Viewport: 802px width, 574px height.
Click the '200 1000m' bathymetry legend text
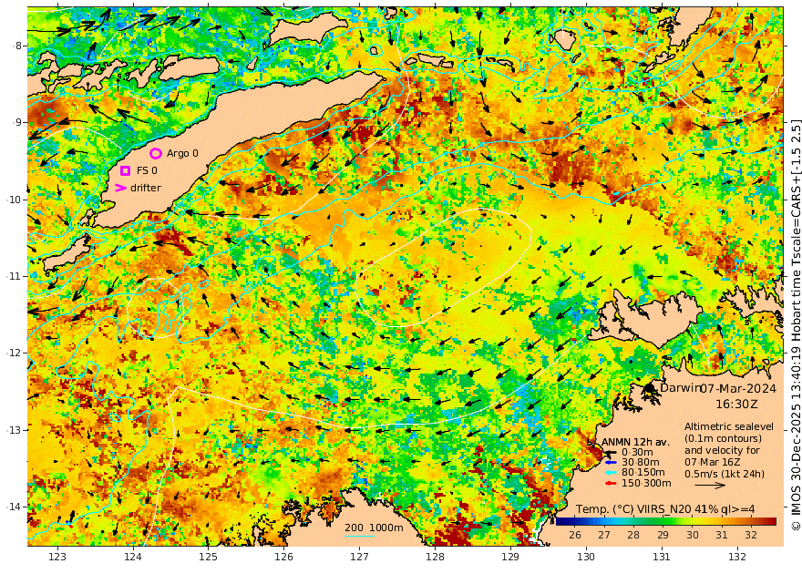(x=374, y=528)
